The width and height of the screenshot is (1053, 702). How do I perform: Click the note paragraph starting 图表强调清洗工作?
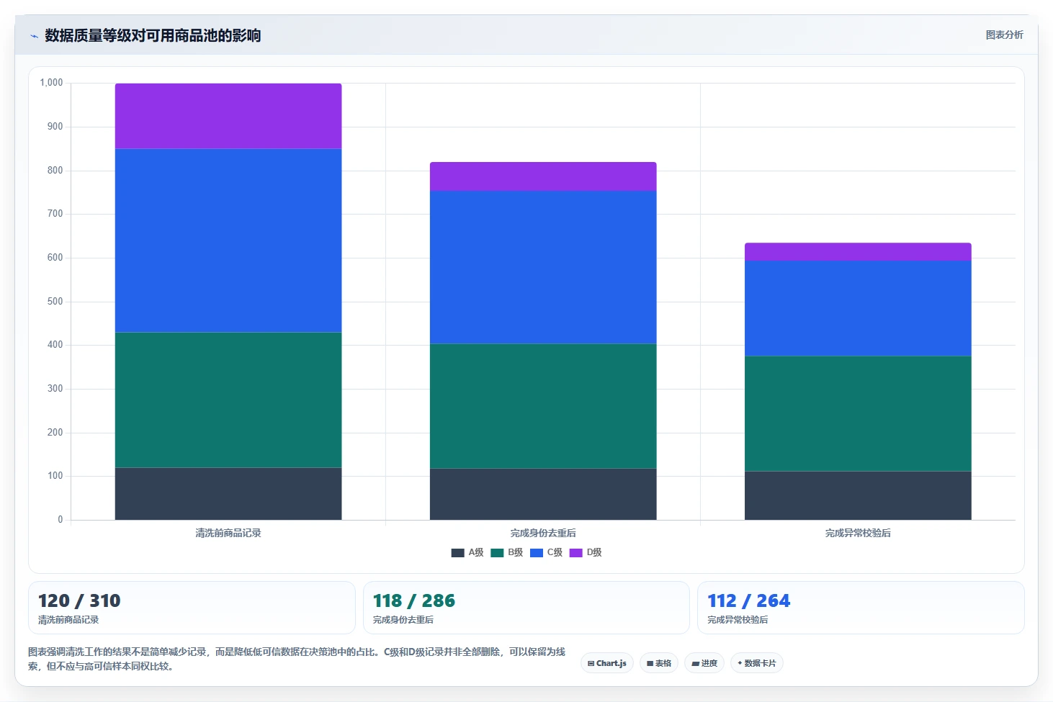click(x=297, y=659)
